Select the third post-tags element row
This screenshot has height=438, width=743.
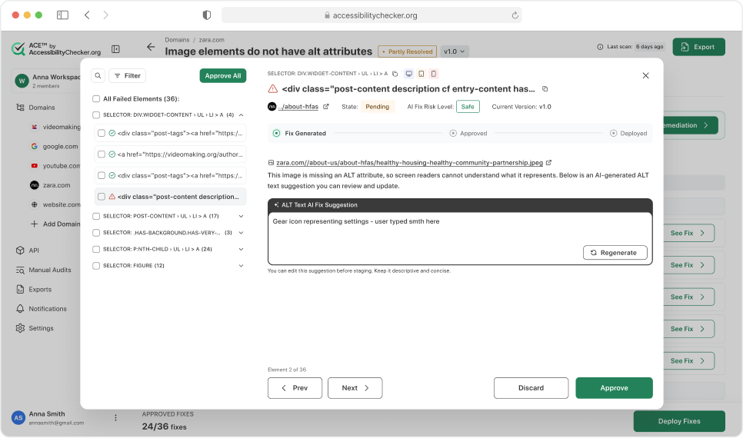171,176
